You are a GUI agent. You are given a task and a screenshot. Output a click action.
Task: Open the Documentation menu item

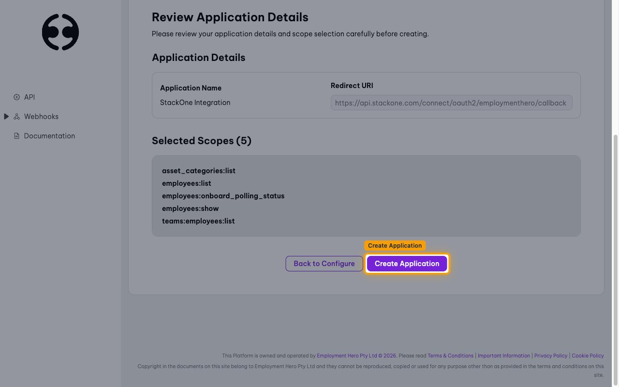point(49,136)
